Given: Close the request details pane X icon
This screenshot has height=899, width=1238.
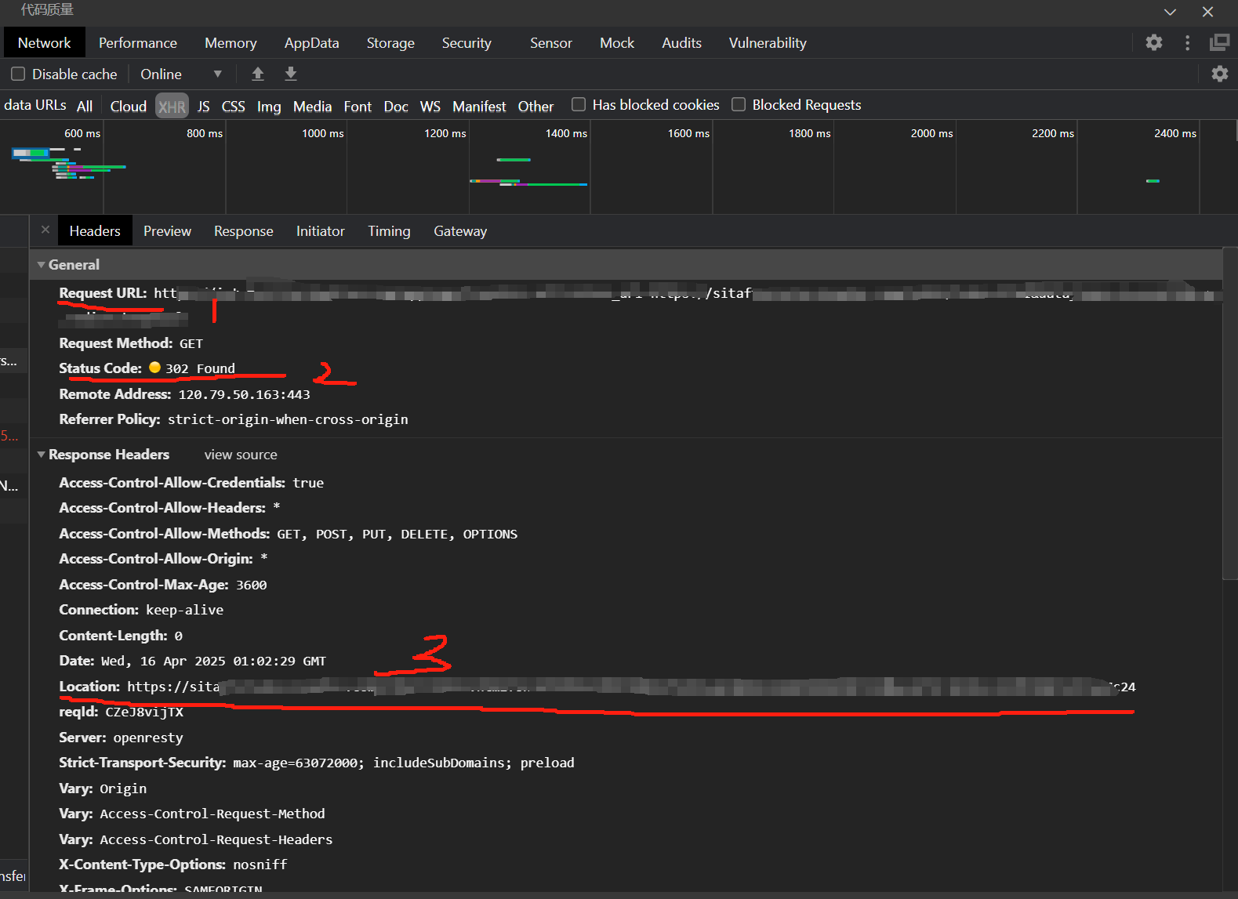Looking at the screenshot, I should coord(45,230).
